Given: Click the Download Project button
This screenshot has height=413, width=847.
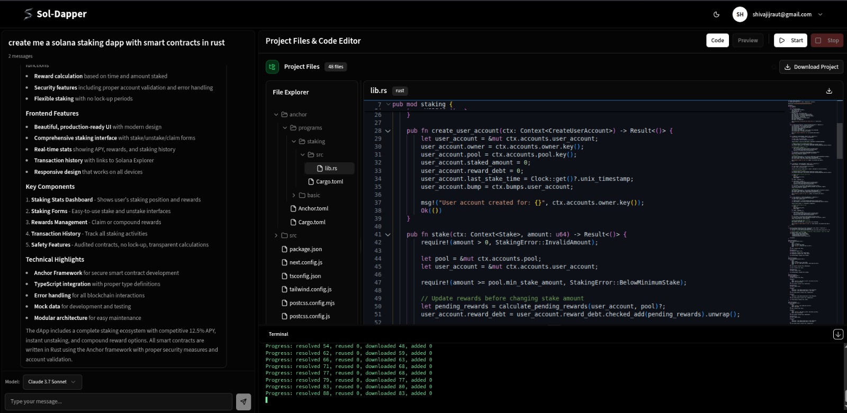Looking at the screenshot, I should coord(811,67).
